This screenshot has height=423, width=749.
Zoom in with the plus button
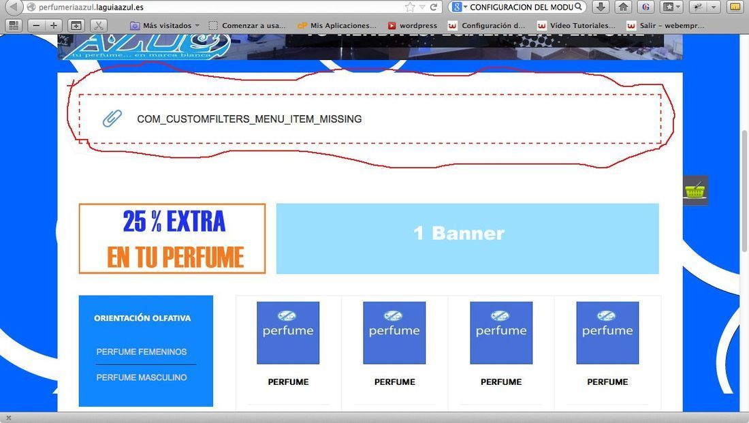54,25
